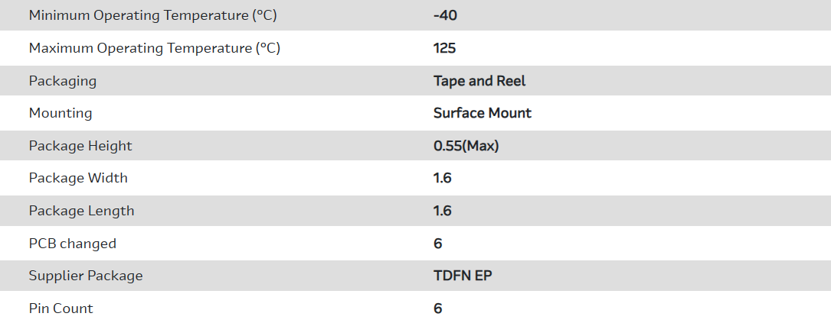Select the Package Length 1.6 value

pos(443,211)
